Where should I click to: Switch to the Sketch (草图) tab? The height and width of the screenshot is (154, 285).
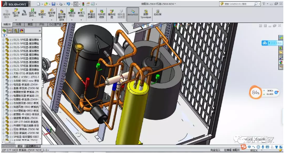click(30, 24)
